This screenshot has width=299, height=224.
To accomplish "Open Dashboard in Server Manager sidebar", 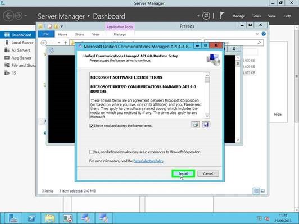I will click(18, 35).
